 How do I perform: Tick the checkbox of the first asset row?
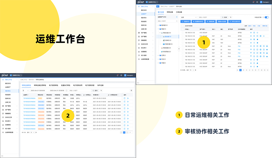click(182, 33)
